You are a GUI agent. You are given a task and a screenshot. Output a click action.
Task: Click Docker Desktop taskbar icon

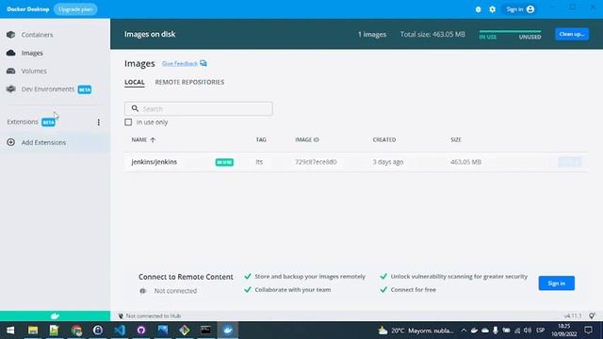[x=228, y=331]
